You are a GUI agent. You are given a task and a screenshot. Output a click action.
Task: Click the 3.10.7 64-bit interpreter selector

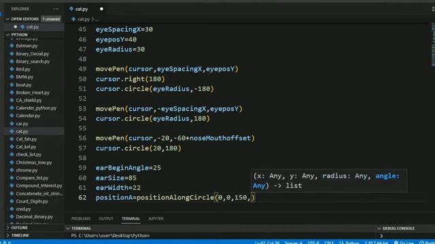tap(376, 243)
